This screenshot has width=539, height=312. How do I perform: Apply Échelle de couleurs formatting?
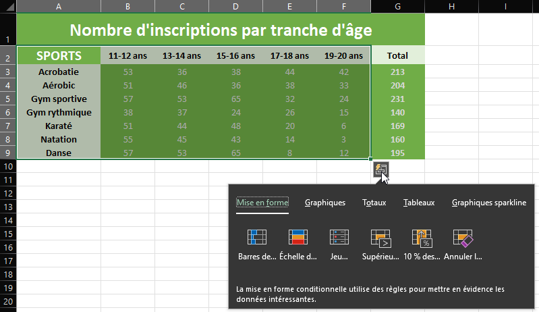pos(298,243)
